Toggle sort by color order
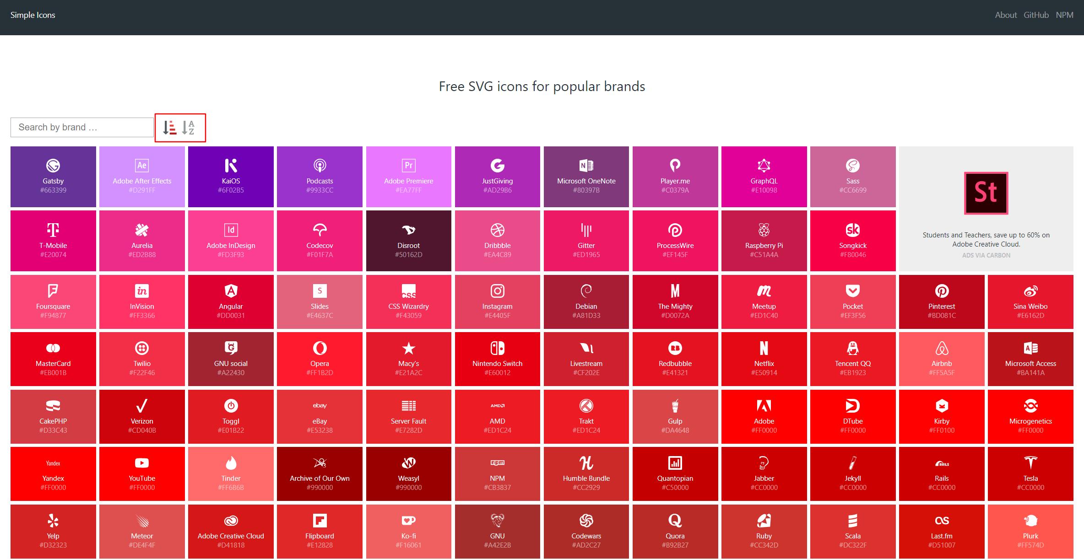Viewport: 1084px width, 559px height. (170, 128)
